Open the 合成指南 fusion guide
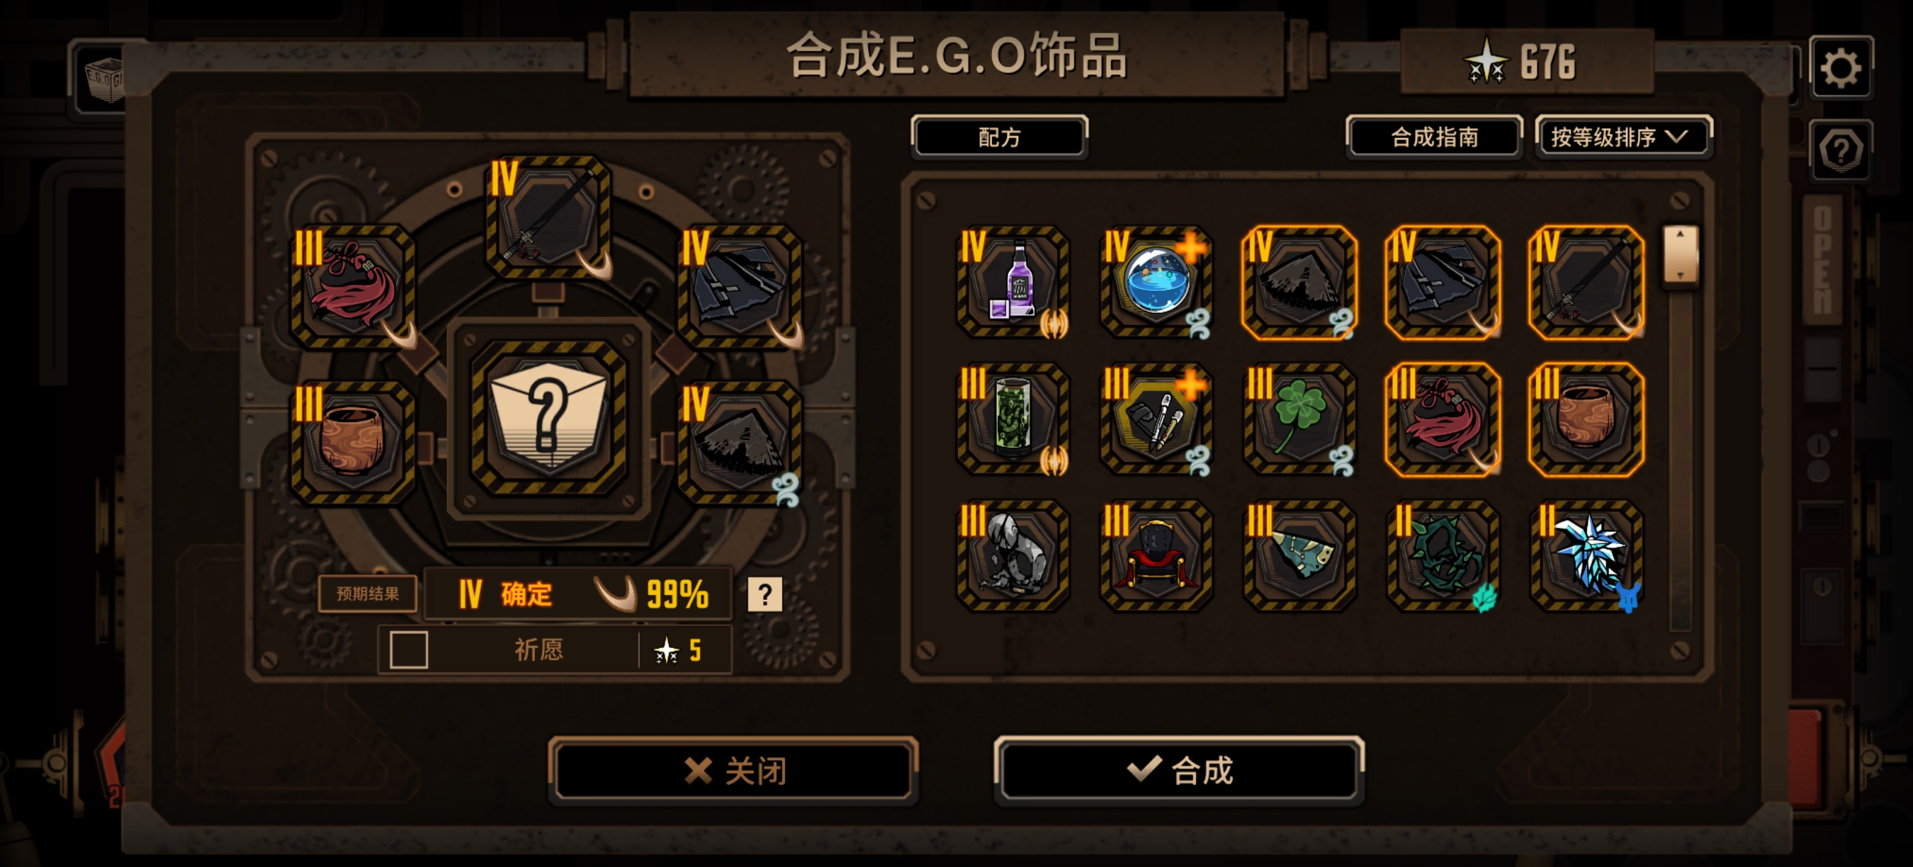 1434,137
